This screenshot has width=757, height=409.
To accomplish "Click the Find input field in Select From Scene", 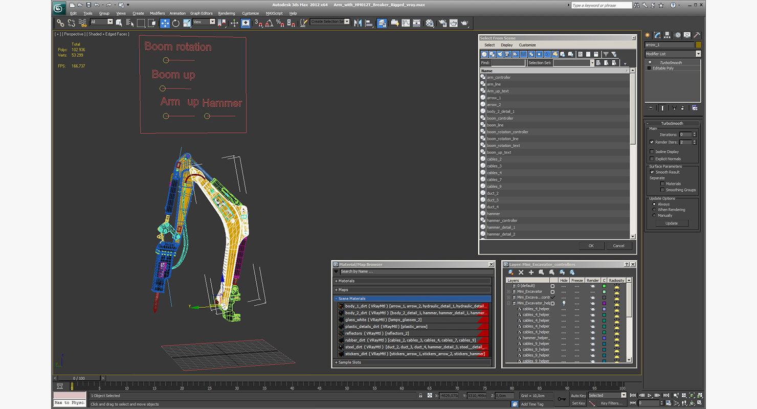I will coord(507,63).
